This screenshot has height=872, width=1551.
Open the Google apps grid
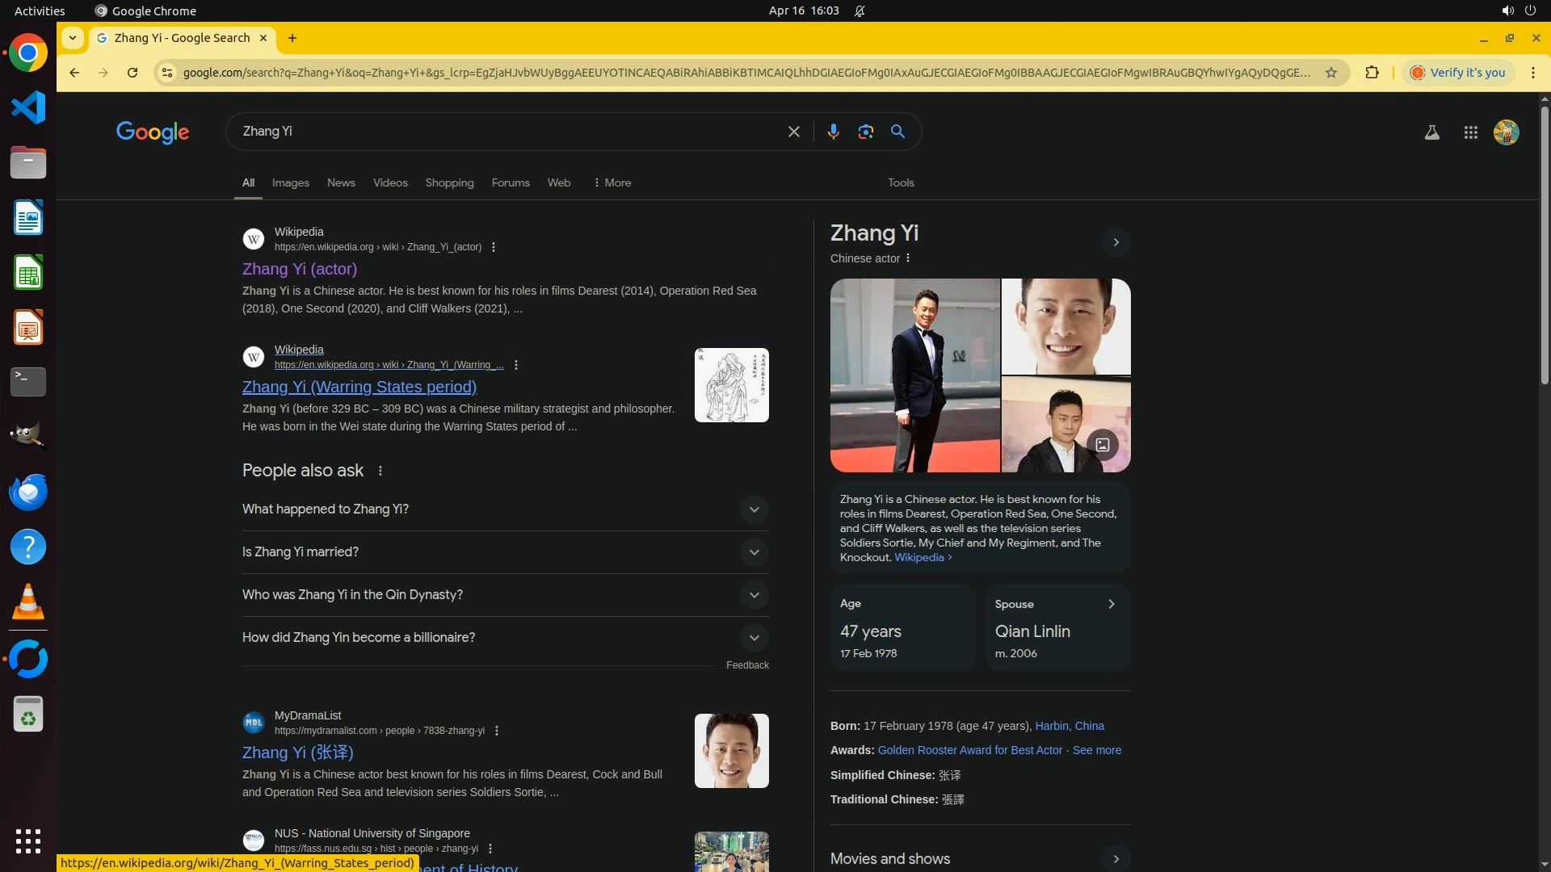pyautogui.click(x=1470, y=132)
